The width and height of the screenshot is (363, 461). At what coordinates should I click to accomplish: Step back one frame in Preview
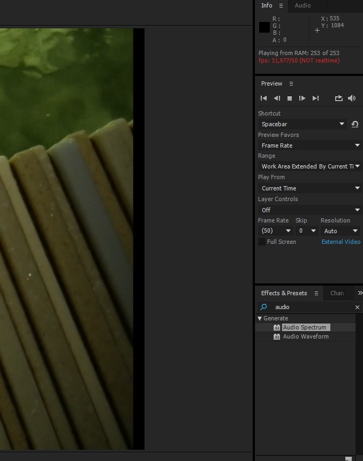click(277, 98)
